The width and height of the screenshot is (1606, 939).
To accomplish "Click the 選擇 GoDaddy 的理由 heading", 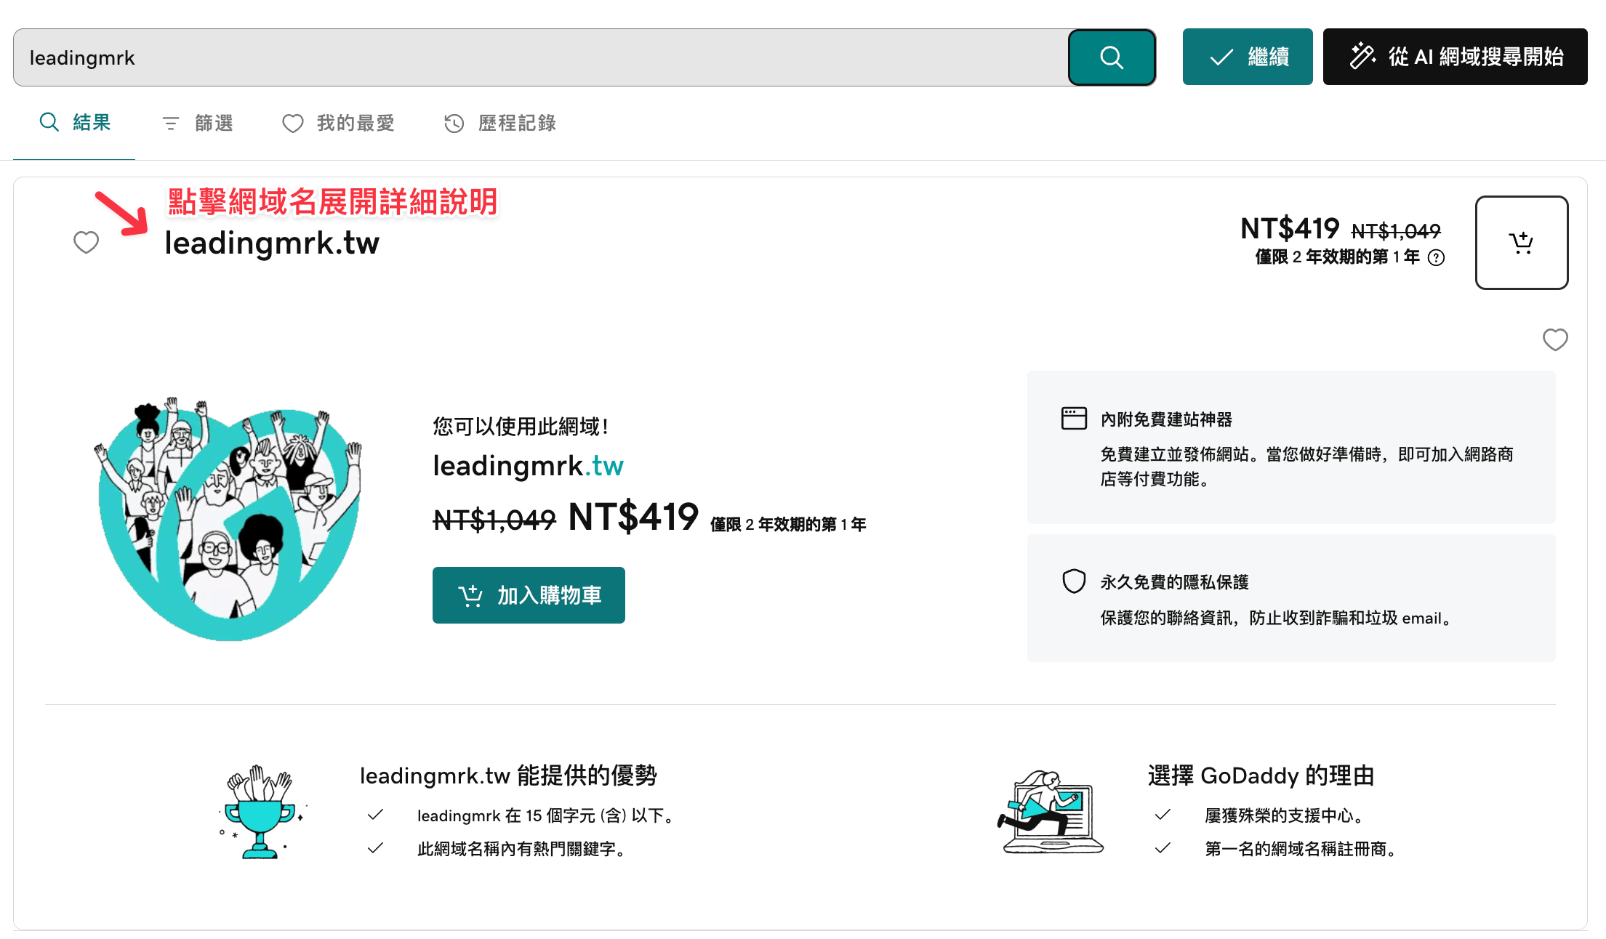I will [x=1261, y=775].
